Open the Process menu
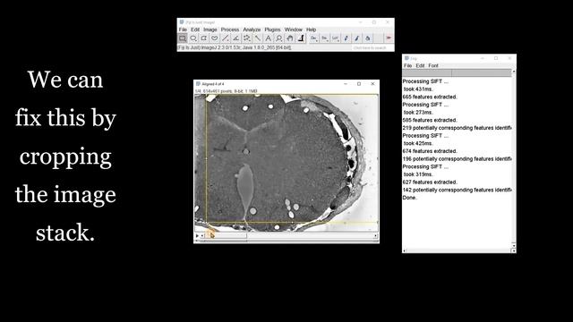Image resolution: width=573 pixels, height=322 pixels. pos(230,30)
